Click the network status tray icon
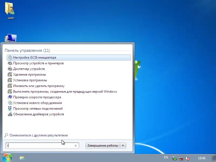Screen dimensions: 216x162 [x=181, y=158]
